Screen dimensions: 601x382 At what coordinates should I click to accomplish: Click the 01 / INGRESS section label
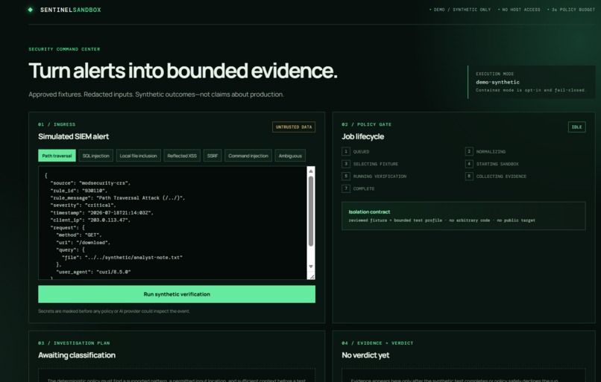[57, 124]
